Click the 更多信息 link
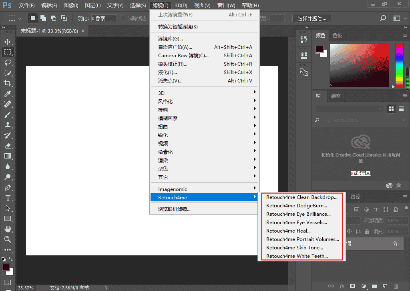Image resolution: width=410 pixels, height=291 pixels. tap(361, 173)
